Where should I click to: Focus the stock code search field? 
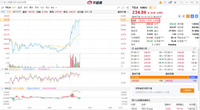20,2
